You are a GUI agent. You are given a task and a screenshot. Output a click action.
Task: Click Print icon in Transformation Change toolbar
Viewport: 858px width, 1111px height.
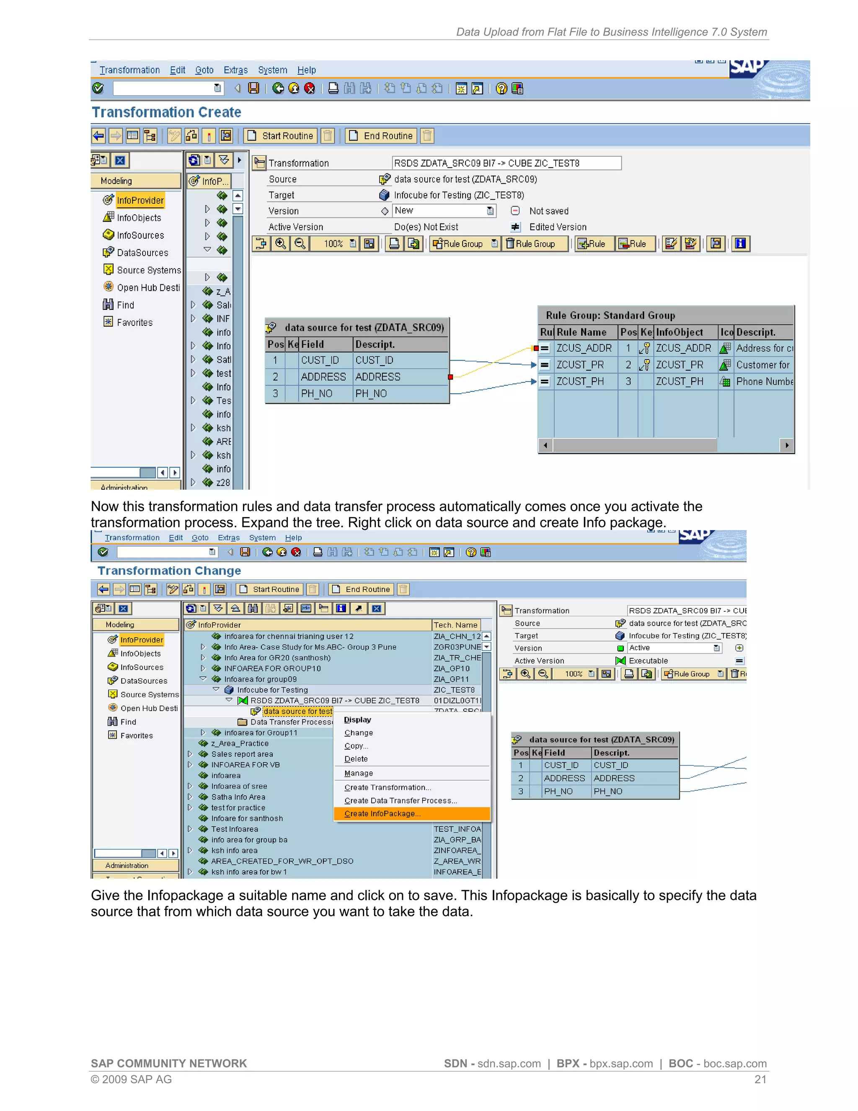318,553
